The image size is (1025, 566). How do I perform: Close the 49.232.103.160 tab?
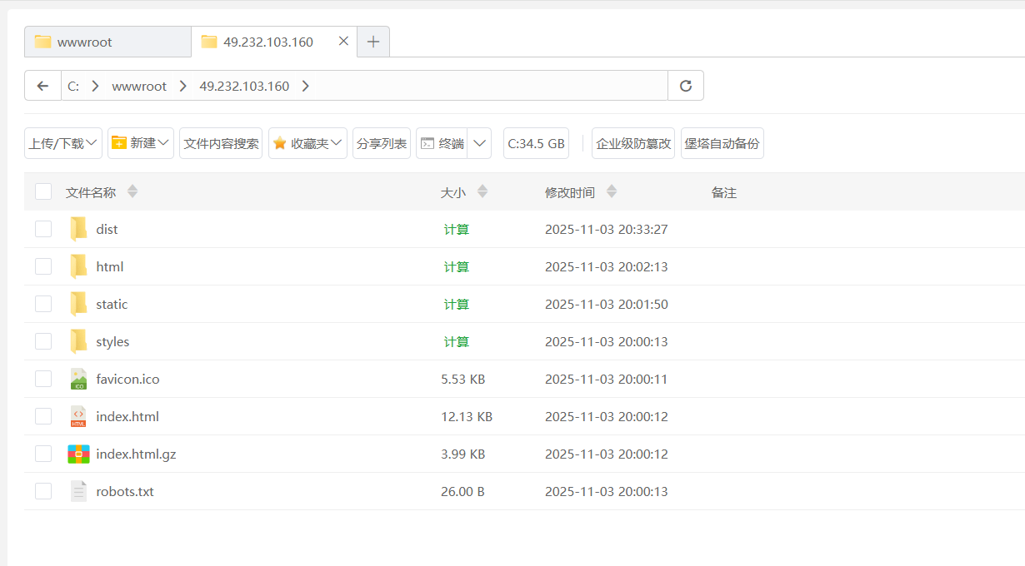(343, 41)
